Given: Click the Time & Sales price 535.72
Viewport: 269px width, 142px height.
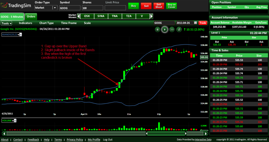Looking at the screenshot, I should [239, 109].
